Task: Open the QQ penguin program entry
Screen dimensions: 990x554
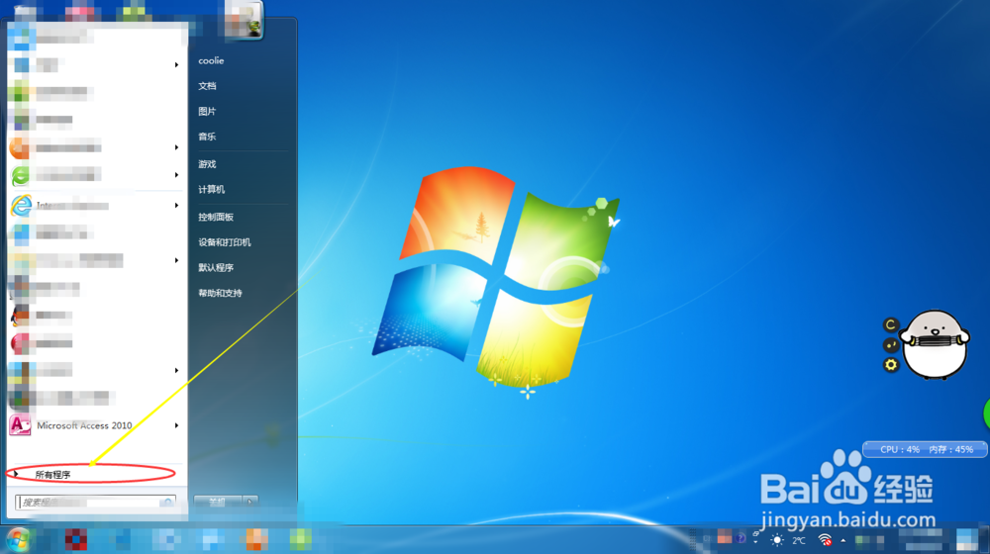Action: tap(95, 315)
